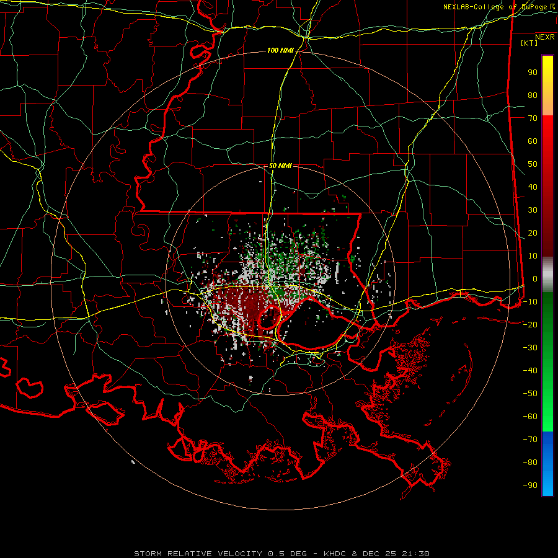Click the blue bottom segment of color bar
The image size is (558, 558).
tap(547, 464)
